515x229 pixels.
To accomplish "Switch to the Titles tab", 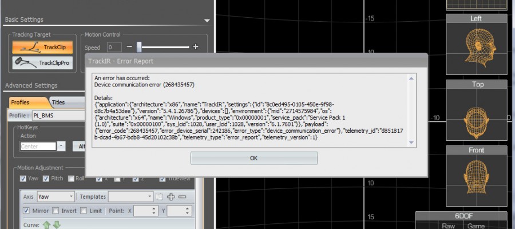I will tap(58, 102).
